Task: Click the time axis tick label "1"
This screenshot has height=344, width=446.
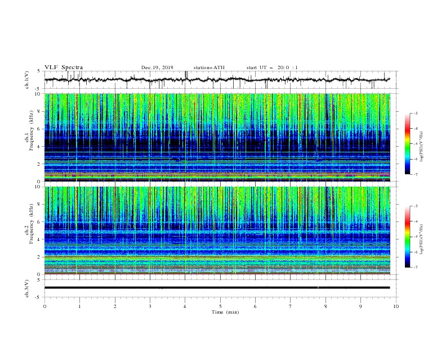Action: [80, 306]
